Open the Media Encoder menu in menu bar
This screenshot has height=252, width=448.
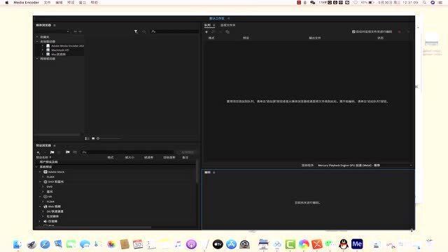pos(27,2)
